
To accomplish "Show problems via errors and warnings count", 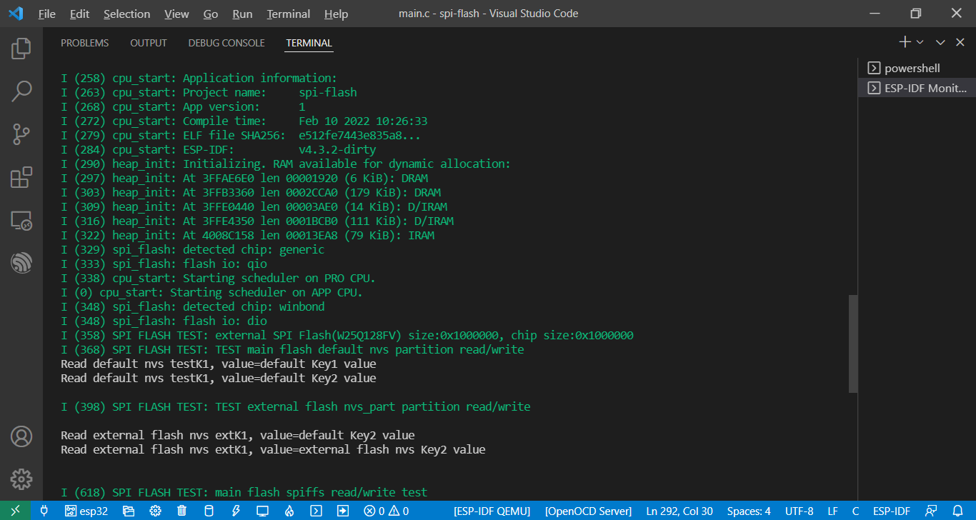I will coord(386,511).
